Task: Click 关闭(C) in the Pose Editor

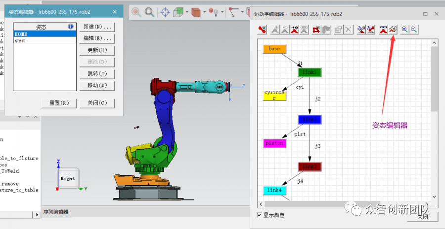Action: pos(97,103)
